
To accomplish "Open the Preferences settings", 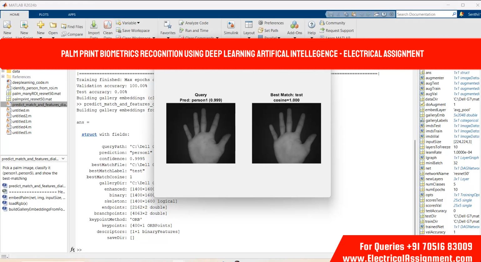I will coord(271,23).
